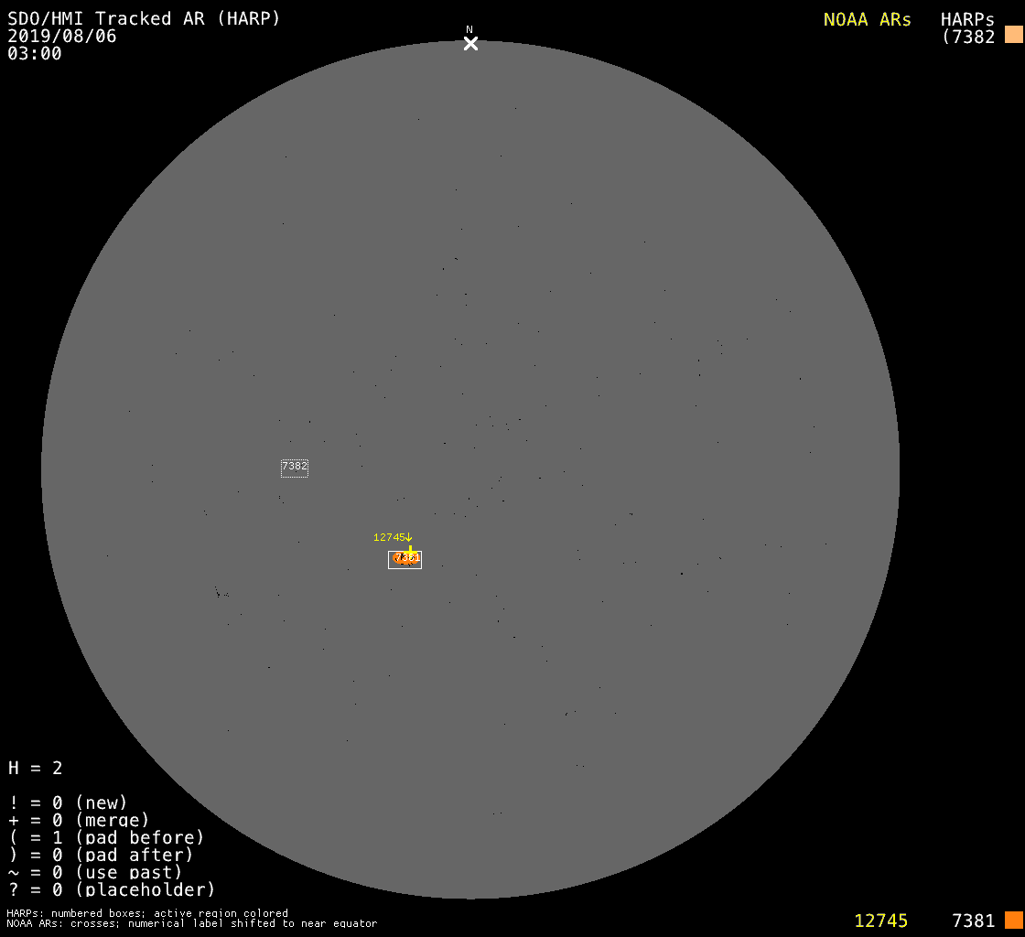
Task: Click the (7382 entry under HARPs
Action: [x=967, y=37]
